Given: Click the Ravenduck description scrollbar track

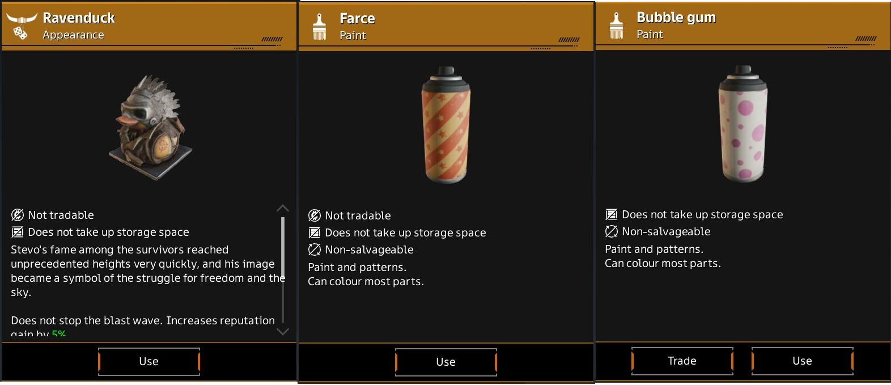Looking at the screenshot, I should click(x=283, y=270).
